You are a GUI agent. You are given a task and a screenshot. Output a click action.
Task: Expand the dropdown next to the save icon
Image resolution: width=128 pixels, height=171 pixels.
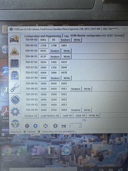(75, 126)
